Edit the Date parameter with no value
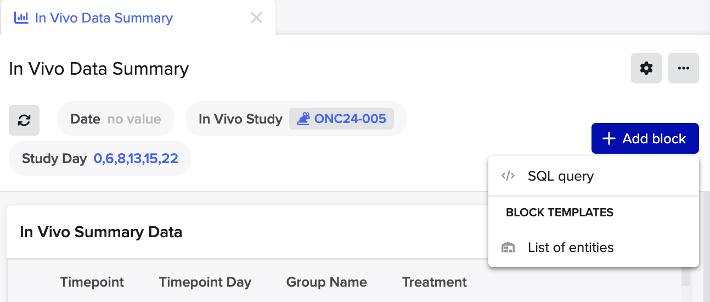Screen dimensions: 710x302 (x=116, y=119)
